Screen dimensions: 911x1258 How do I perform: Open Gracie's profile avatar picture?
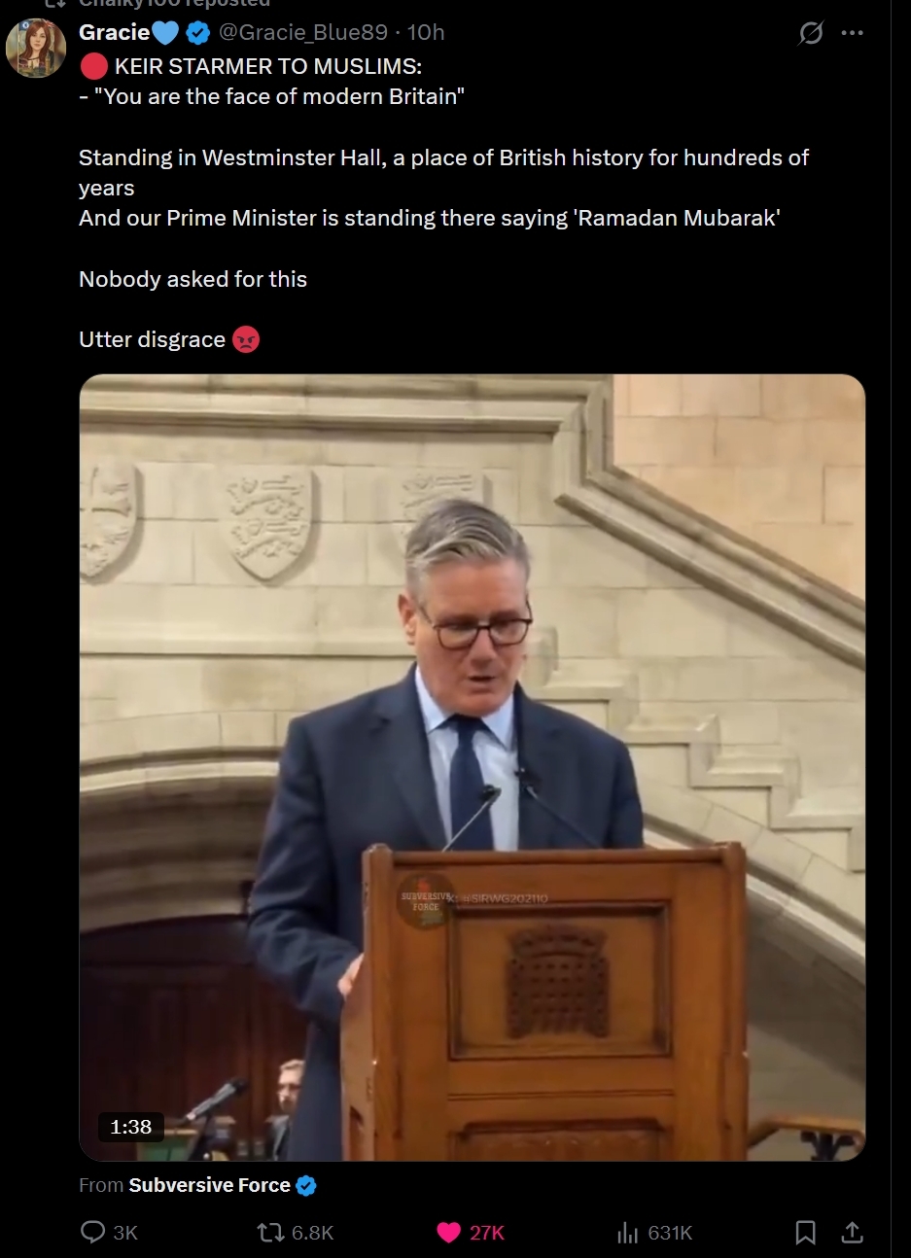pos(36,47)
